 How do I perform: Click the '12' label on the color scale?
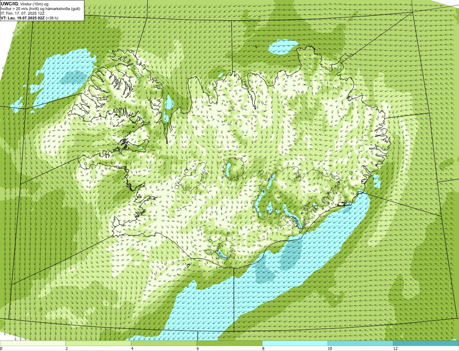pos(395,348)
